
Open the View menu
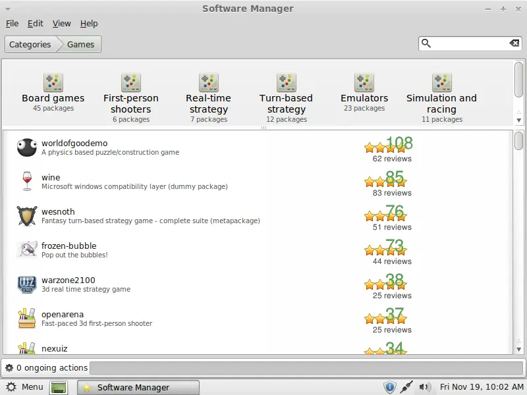62,24
